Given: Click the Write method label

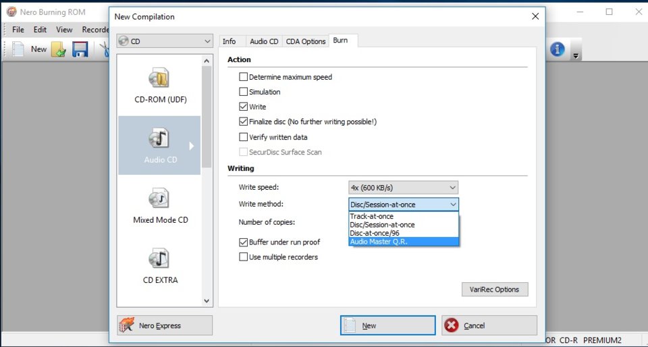Looking at the screenshot, I should click(x=261, y=204).
